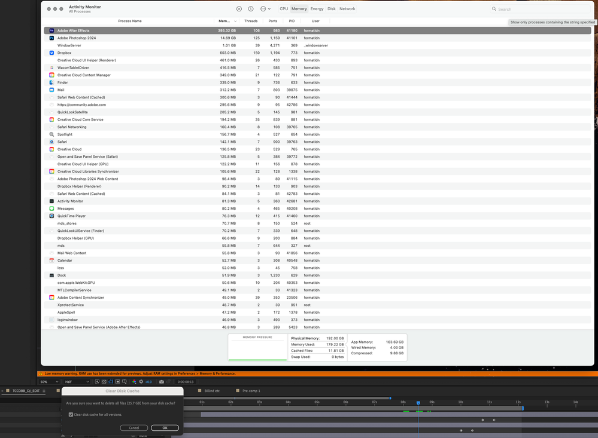598x438 pixels.
Task: Select WacomTabletDriver process icon
Action: click(x=51, y=68)
